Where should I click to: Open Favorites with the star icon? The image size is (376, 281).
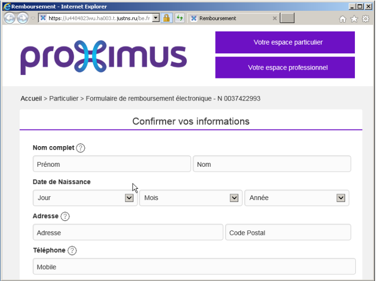click(x=354, y=19)
